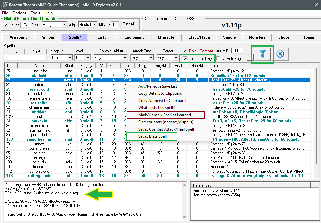
Task: Open the Contains Ability dropdown
Action: pyautogui.click(x=124, y=58)
